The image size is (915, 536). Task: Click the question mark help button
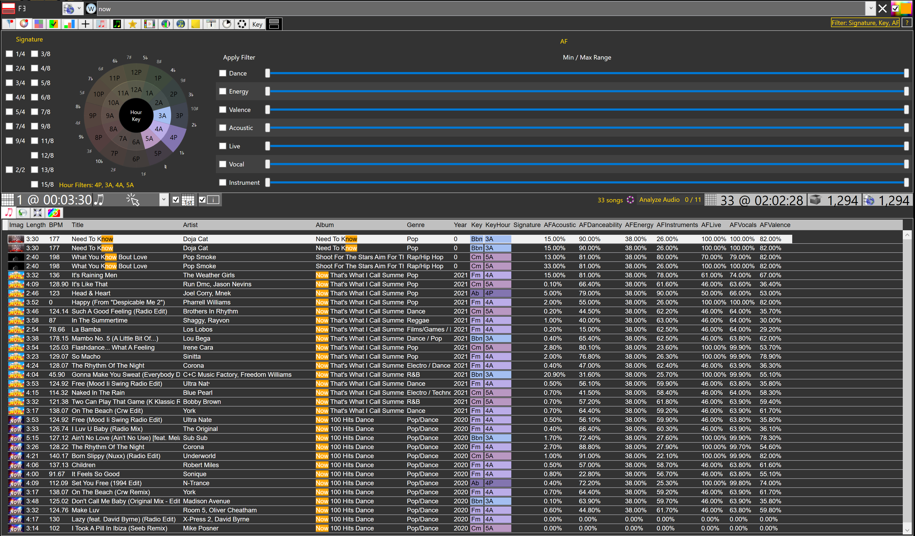[x=907, y=23]
